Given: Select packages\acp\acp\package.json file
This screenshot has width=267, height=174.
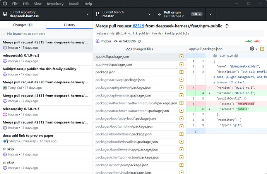Looking at the screenshot, I should pos(139,80).
